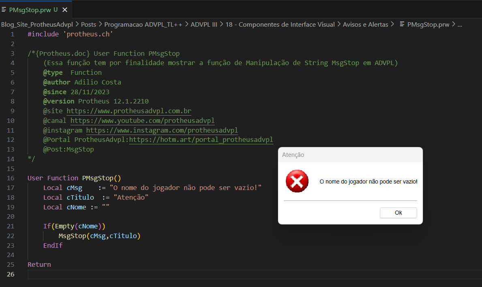482x287 pixels.
Task: Click the PMsgStop() function name
Action: tap(101, 178)
